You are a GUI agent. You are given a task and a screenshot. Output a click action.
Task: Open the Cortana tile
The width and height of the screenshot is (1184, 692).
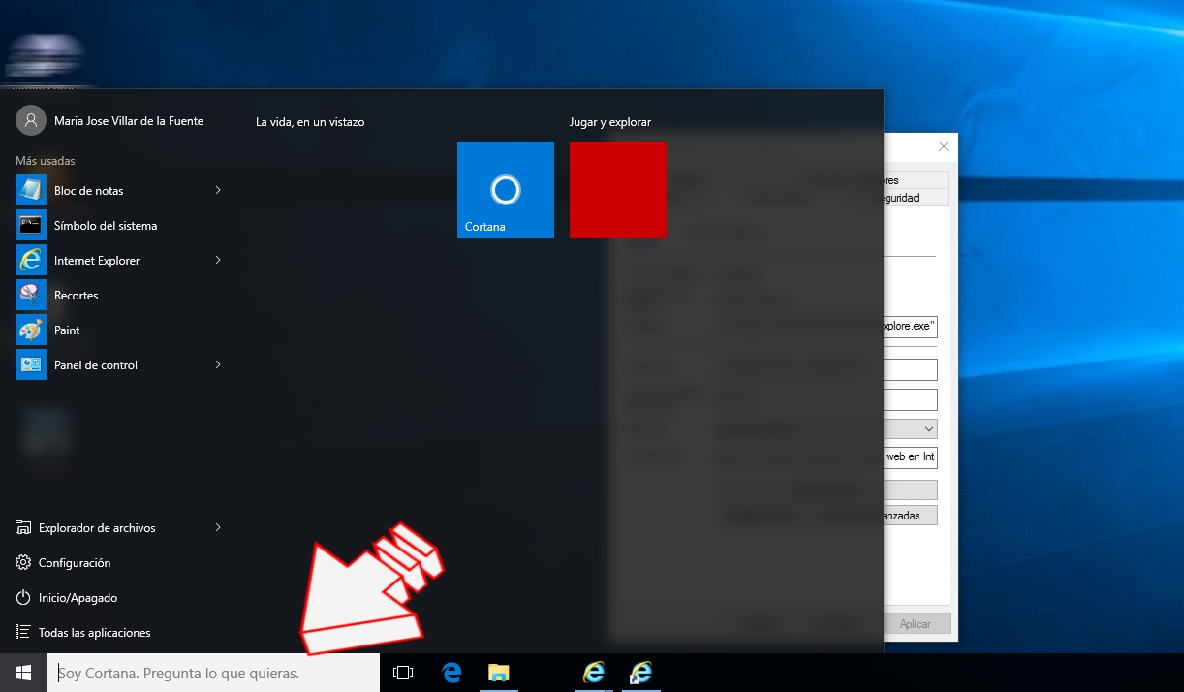point(506,190)
